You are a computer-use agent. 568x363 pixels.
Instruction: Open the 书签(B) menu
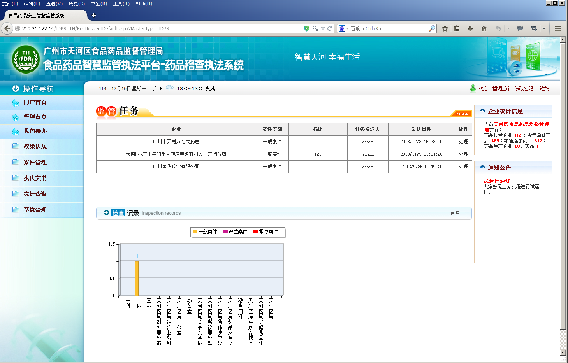pyautogui.click(x=99, y=4)
